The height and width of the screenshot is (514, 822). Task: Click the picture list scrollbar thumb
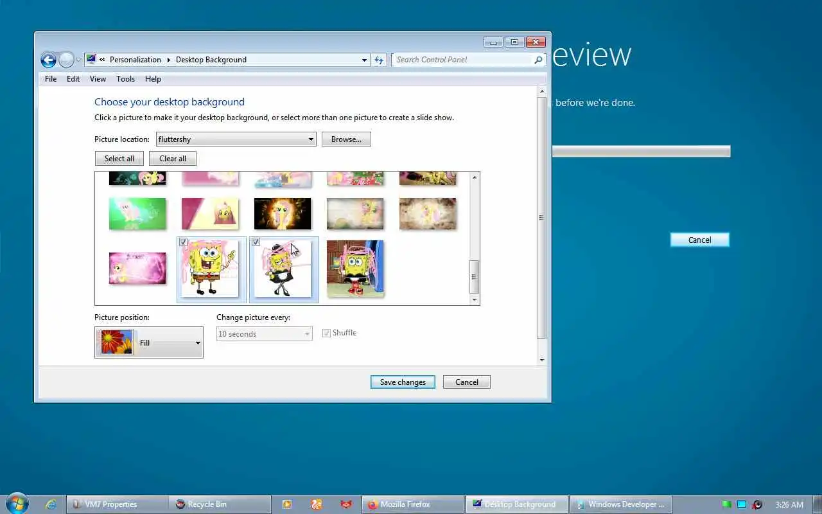point(475,277)
